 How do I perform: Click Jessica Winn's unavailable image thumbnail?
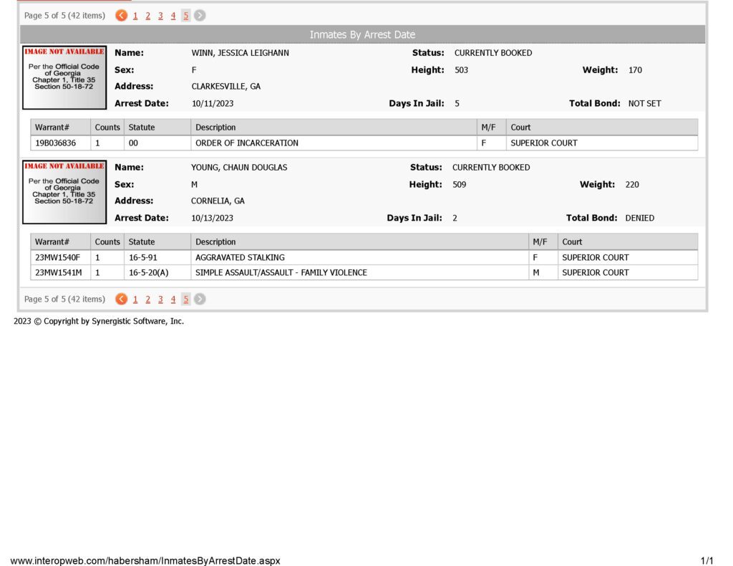(x=64, y=77)
